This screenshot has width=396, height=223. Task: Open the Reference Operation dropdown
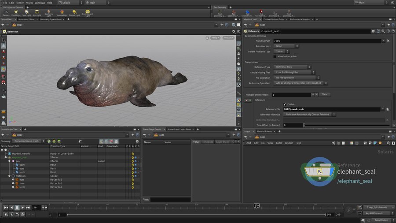click(301, 83)
